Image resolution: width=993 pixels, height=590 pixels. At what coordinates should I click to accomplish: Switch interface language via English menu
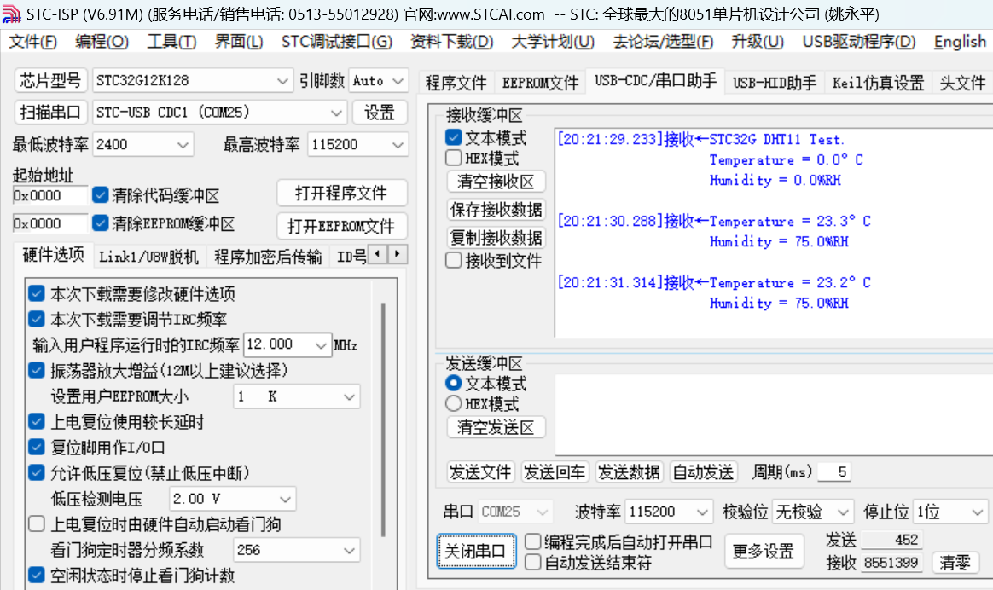tap(960, 42)
